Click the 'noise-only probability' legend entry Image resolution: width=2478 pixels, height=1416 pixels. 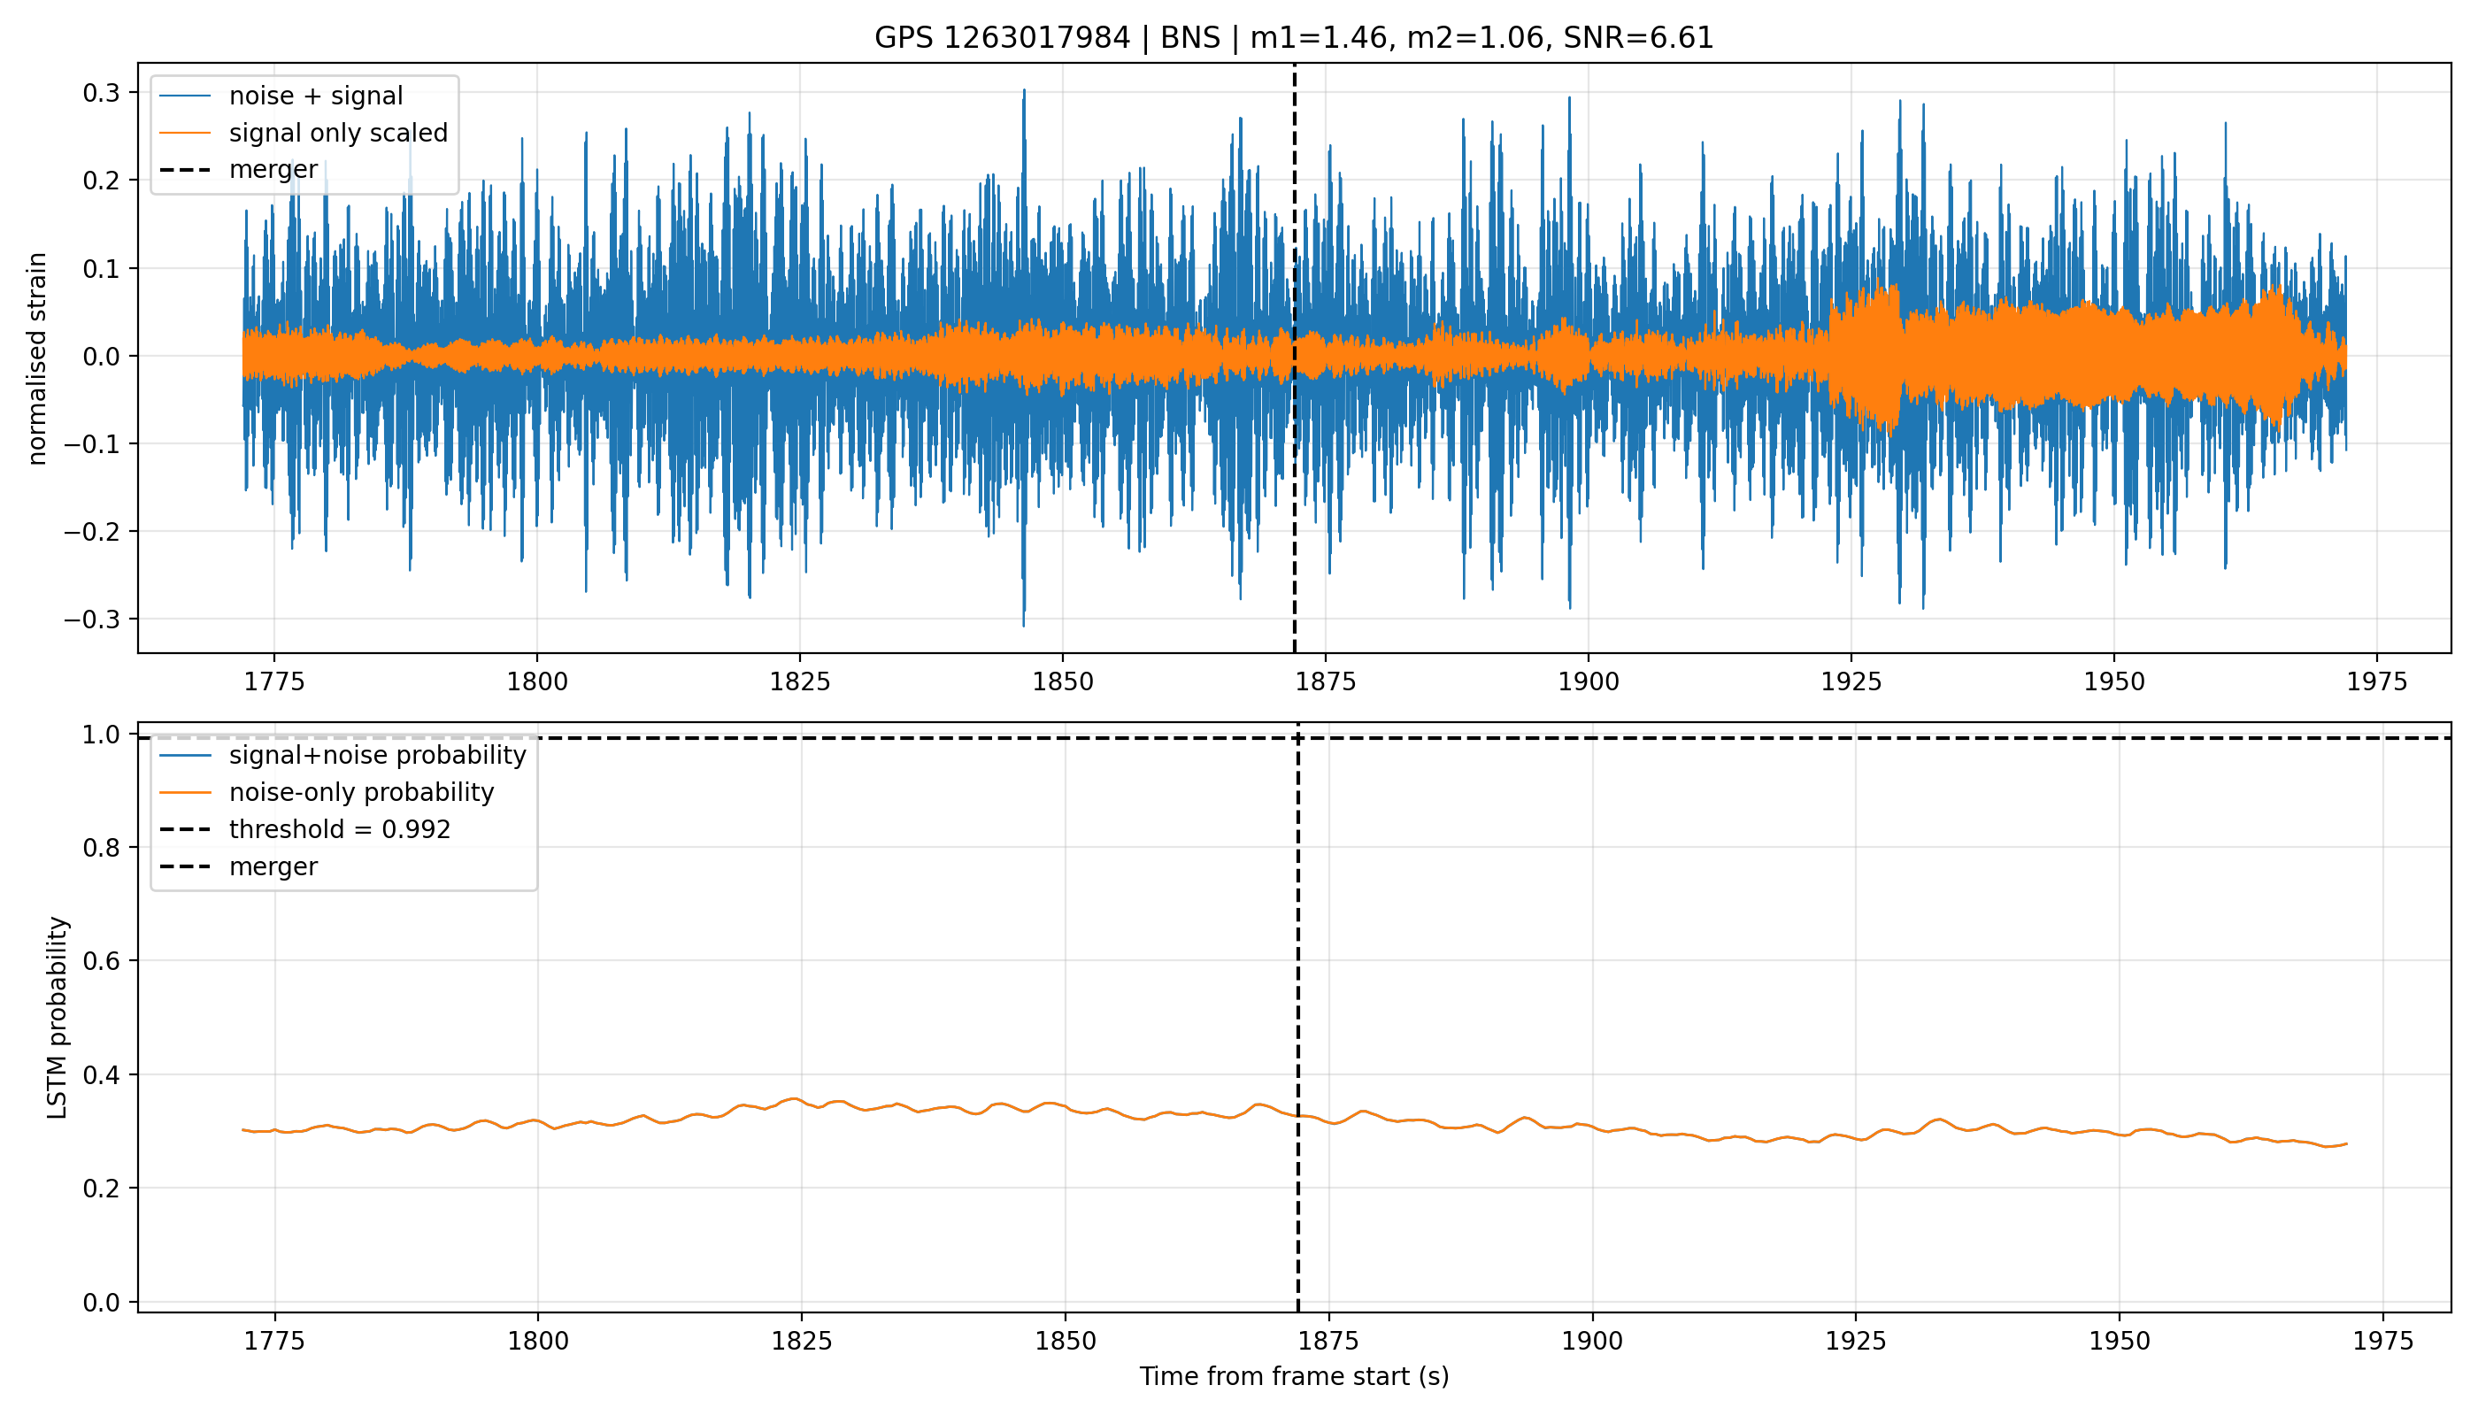[x=327, y=792]
